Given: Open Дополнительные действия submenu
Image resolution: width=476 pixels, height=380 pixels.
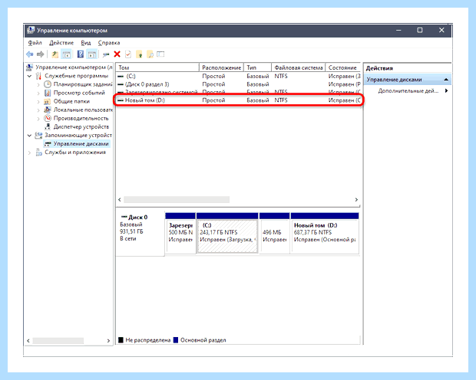Looking at the screenshot, I should 412,90.
